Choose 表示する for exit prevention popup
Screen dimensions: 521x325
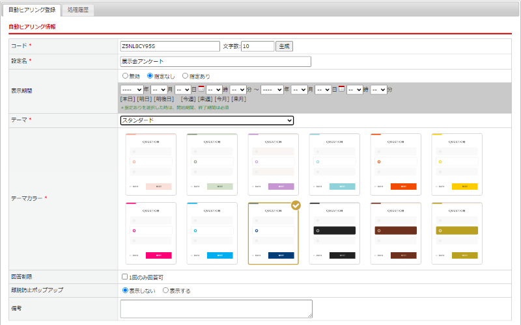point(166,291)
